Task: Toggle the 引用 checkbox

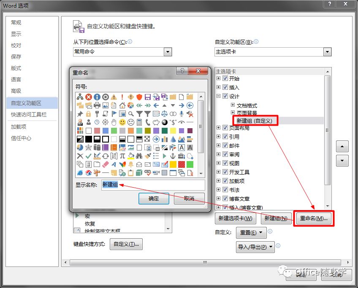Action: 225,137
